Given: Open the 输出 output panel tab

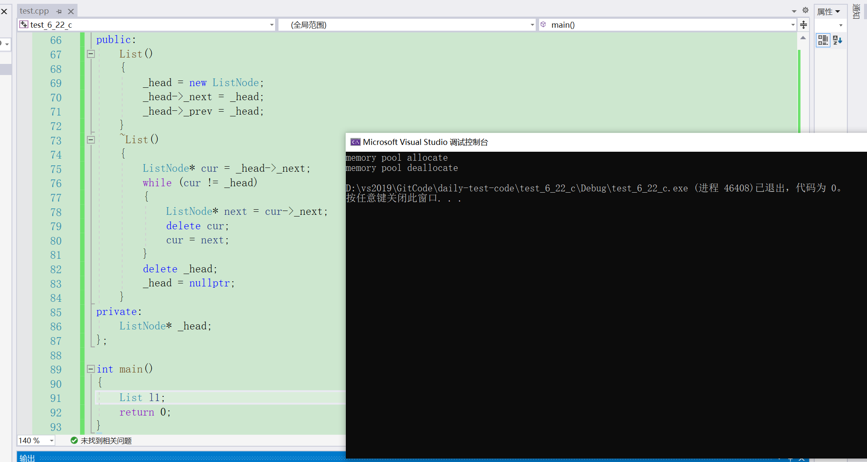Looking at the screenshot, I should [27, 458].
